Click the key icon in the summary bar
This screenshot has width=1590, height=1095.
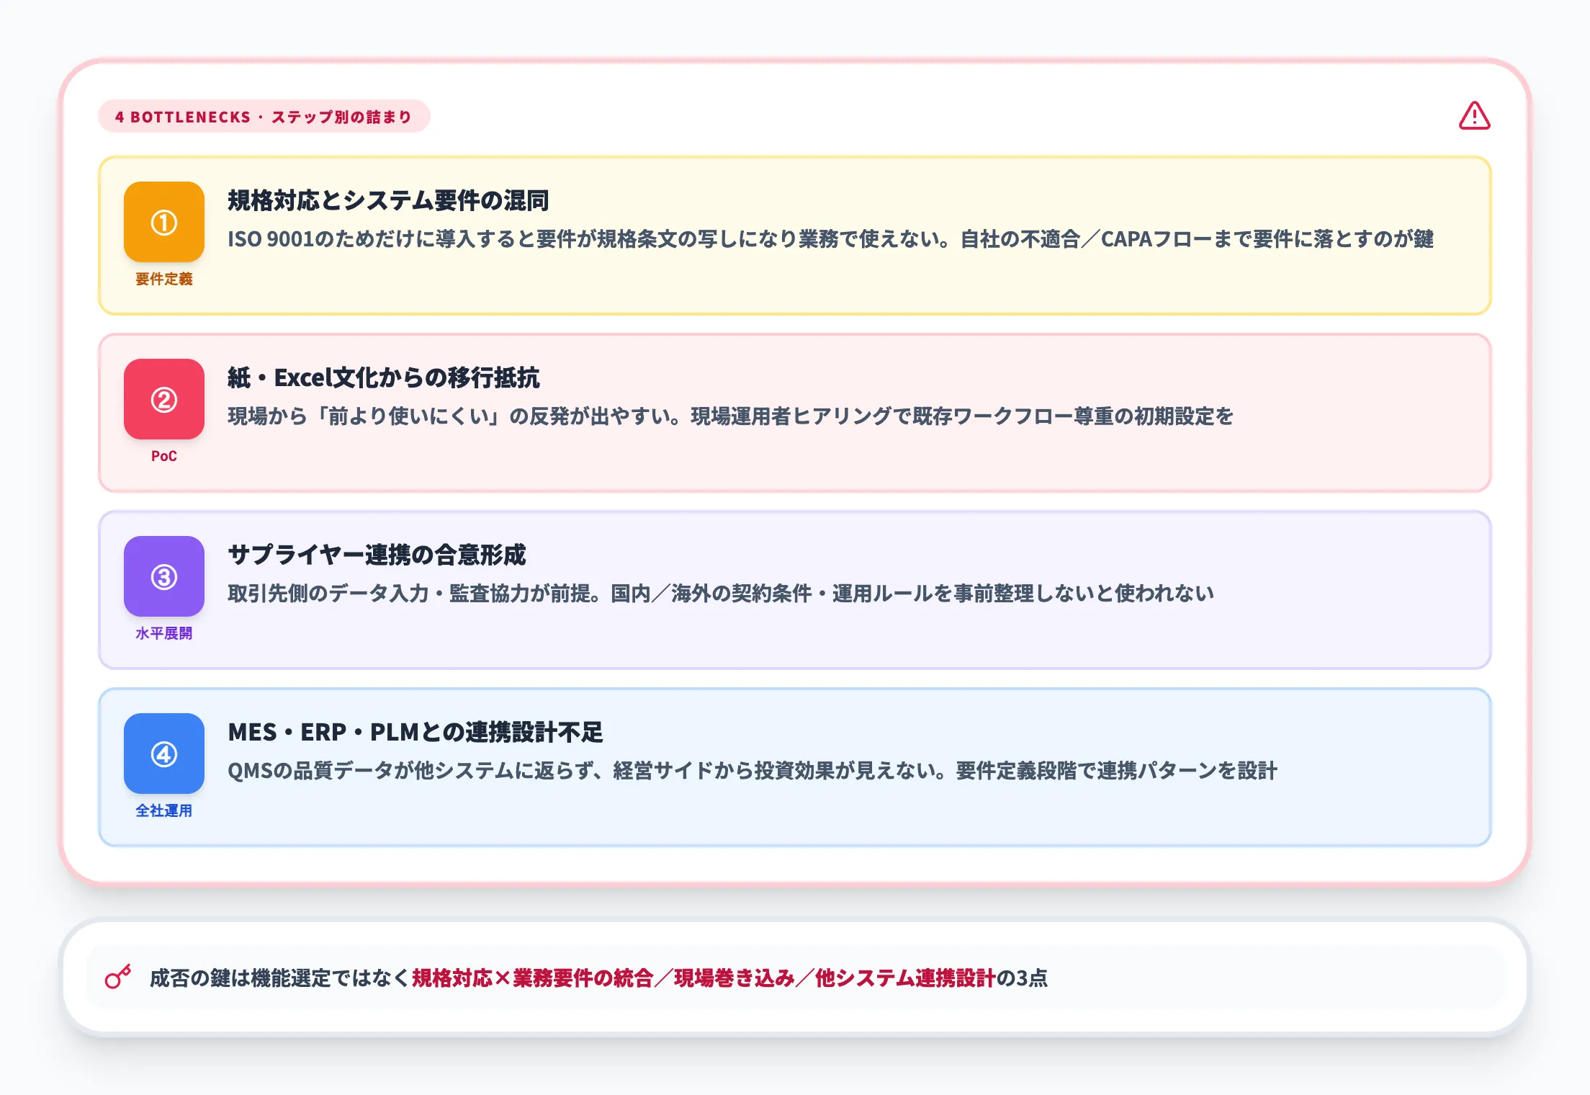click(x=117, y=976)
